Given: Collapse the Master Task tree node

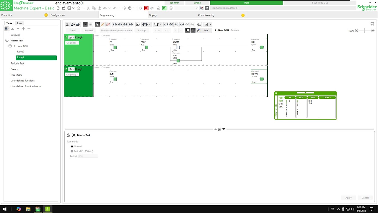Looking at the screenshot, I should click(x=7, y=40).
